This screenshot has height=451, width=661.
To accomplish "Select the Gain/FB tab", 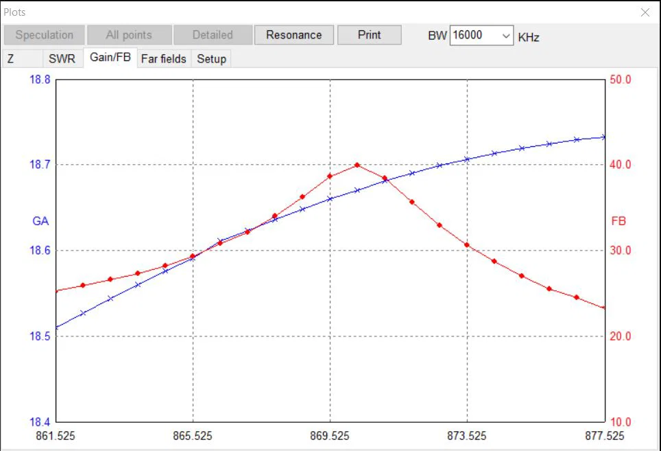I will pos(110,58).
